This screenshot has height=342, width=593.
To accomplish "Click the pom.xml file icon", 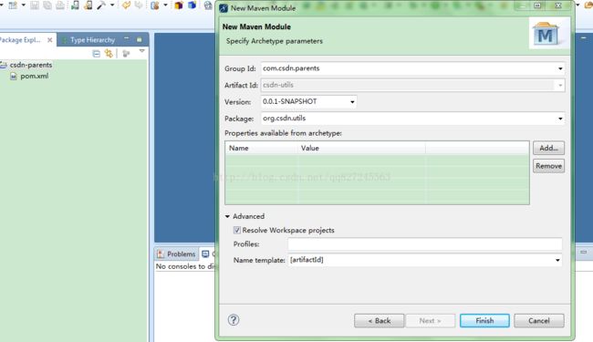I will (x=14, y=77).
